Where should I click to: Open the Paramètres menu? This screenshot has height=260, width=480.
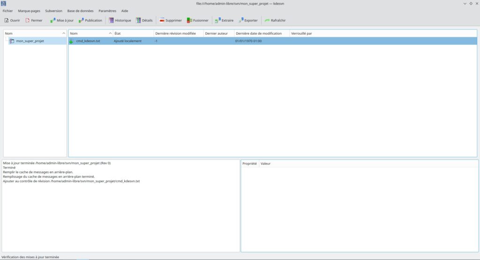pyautogui.click(x=107, y=11)
